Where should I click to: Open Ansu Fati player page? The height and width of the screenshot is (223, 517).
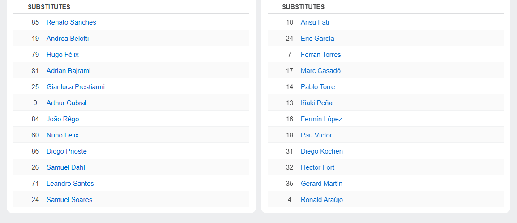[x=315, y=22]
